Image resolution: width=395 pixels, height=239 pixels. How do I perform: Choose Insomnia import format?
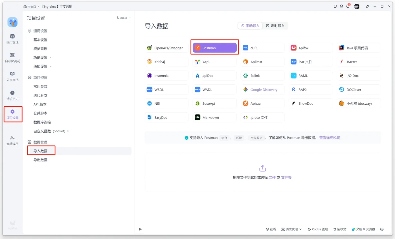(167, 76)
